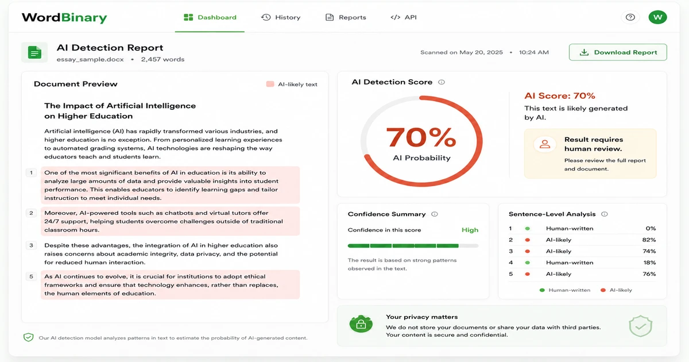Click the 0% value in sentence analysis
689x362 pixels.
point(651,228)
